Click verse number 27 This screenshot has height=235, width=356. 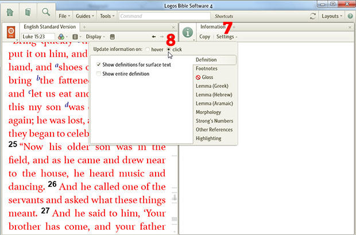click(x=45, y=210)
